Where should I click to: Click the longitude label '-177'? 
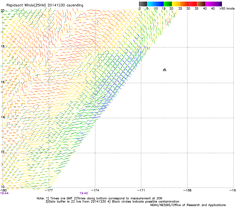[x=49, y=190]
